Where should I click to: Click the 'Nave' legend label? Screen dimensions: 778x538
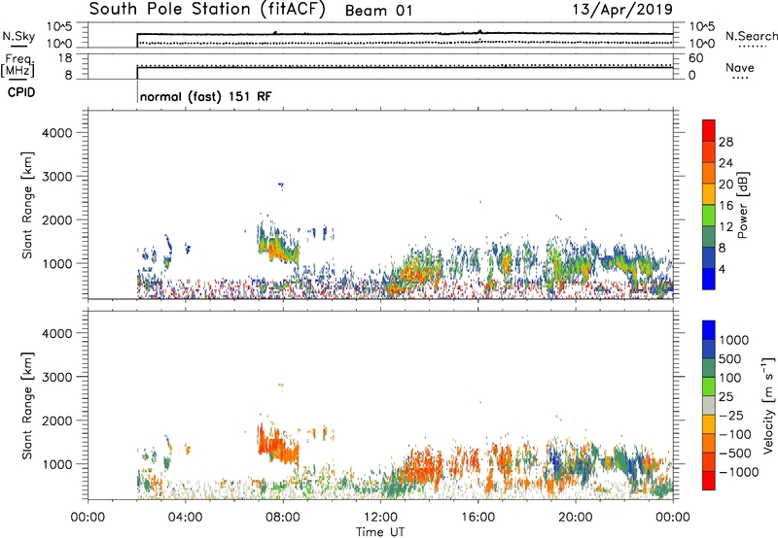[740, 68]
